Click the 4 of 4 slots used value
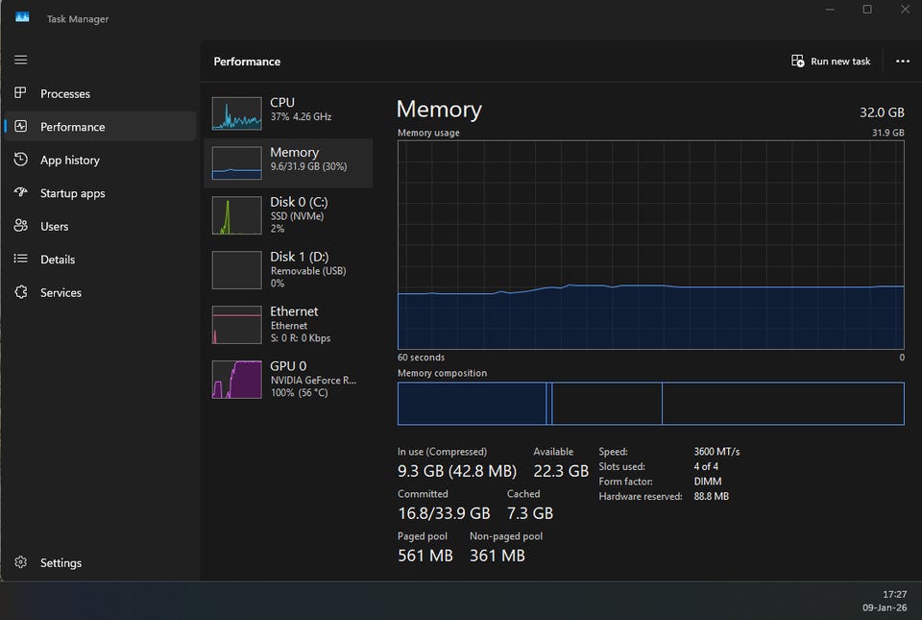 (x=706, y=466)
